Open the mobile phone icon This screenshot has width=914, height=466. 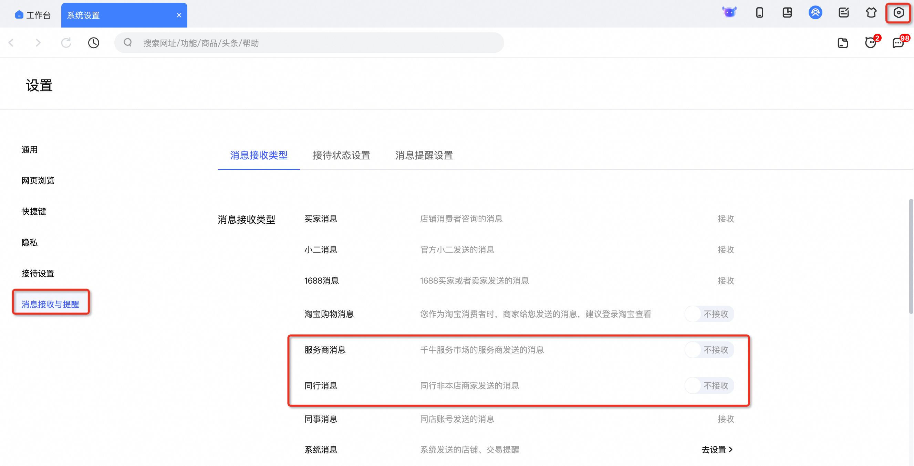point(759,13)
